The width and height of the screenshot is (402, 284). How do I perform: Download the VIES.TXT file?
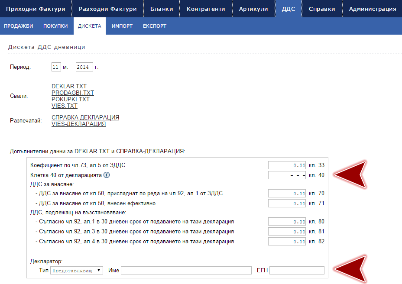tap(65, 106)
